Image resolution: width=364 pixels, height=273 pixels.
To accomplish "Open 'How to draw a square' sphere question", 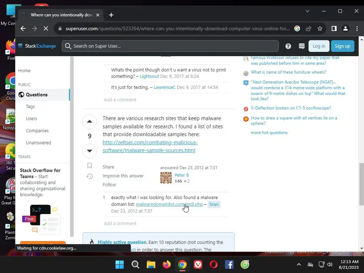I will point(294,121).
